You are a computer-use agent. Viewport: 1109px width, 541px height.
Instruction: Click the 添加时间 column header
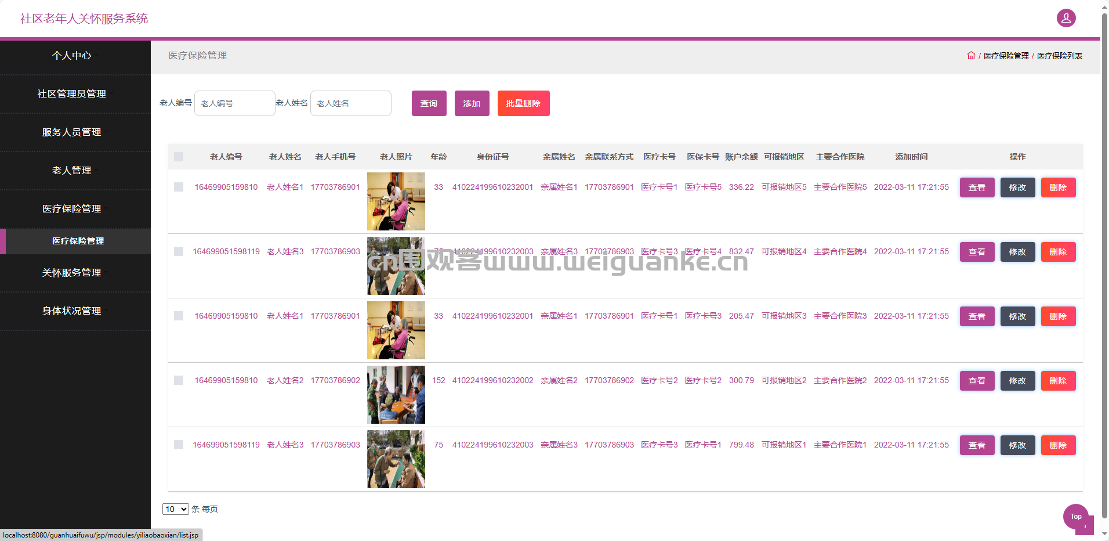pyautogui.click(x=911, y=157)
